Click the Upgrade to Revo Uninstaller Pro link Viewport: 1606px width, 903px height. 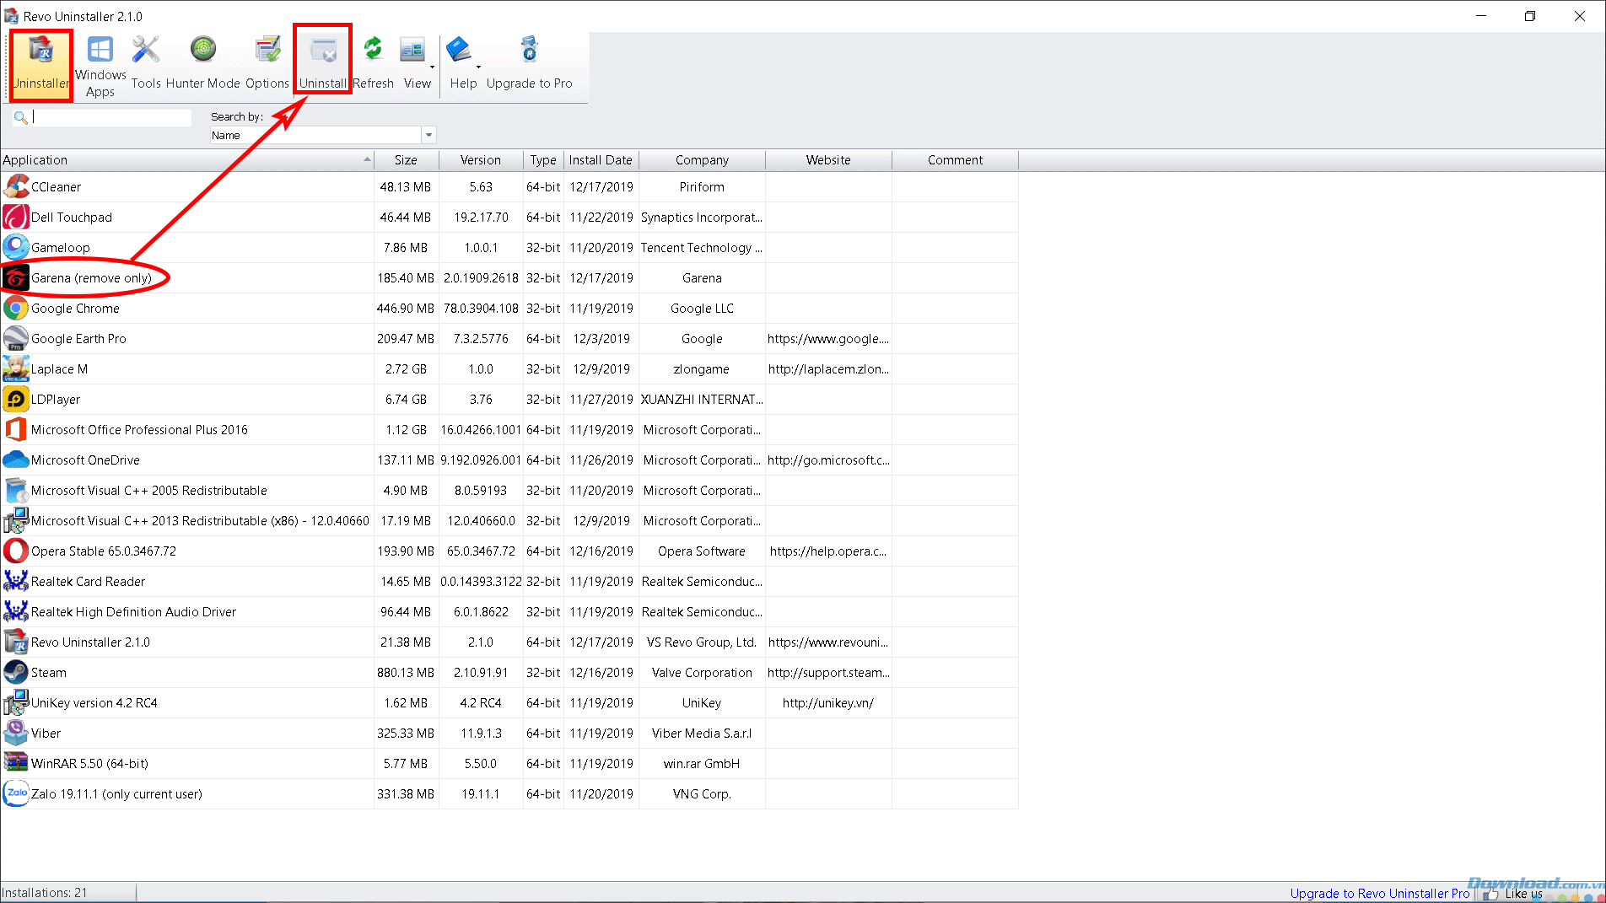(1379, 893)
